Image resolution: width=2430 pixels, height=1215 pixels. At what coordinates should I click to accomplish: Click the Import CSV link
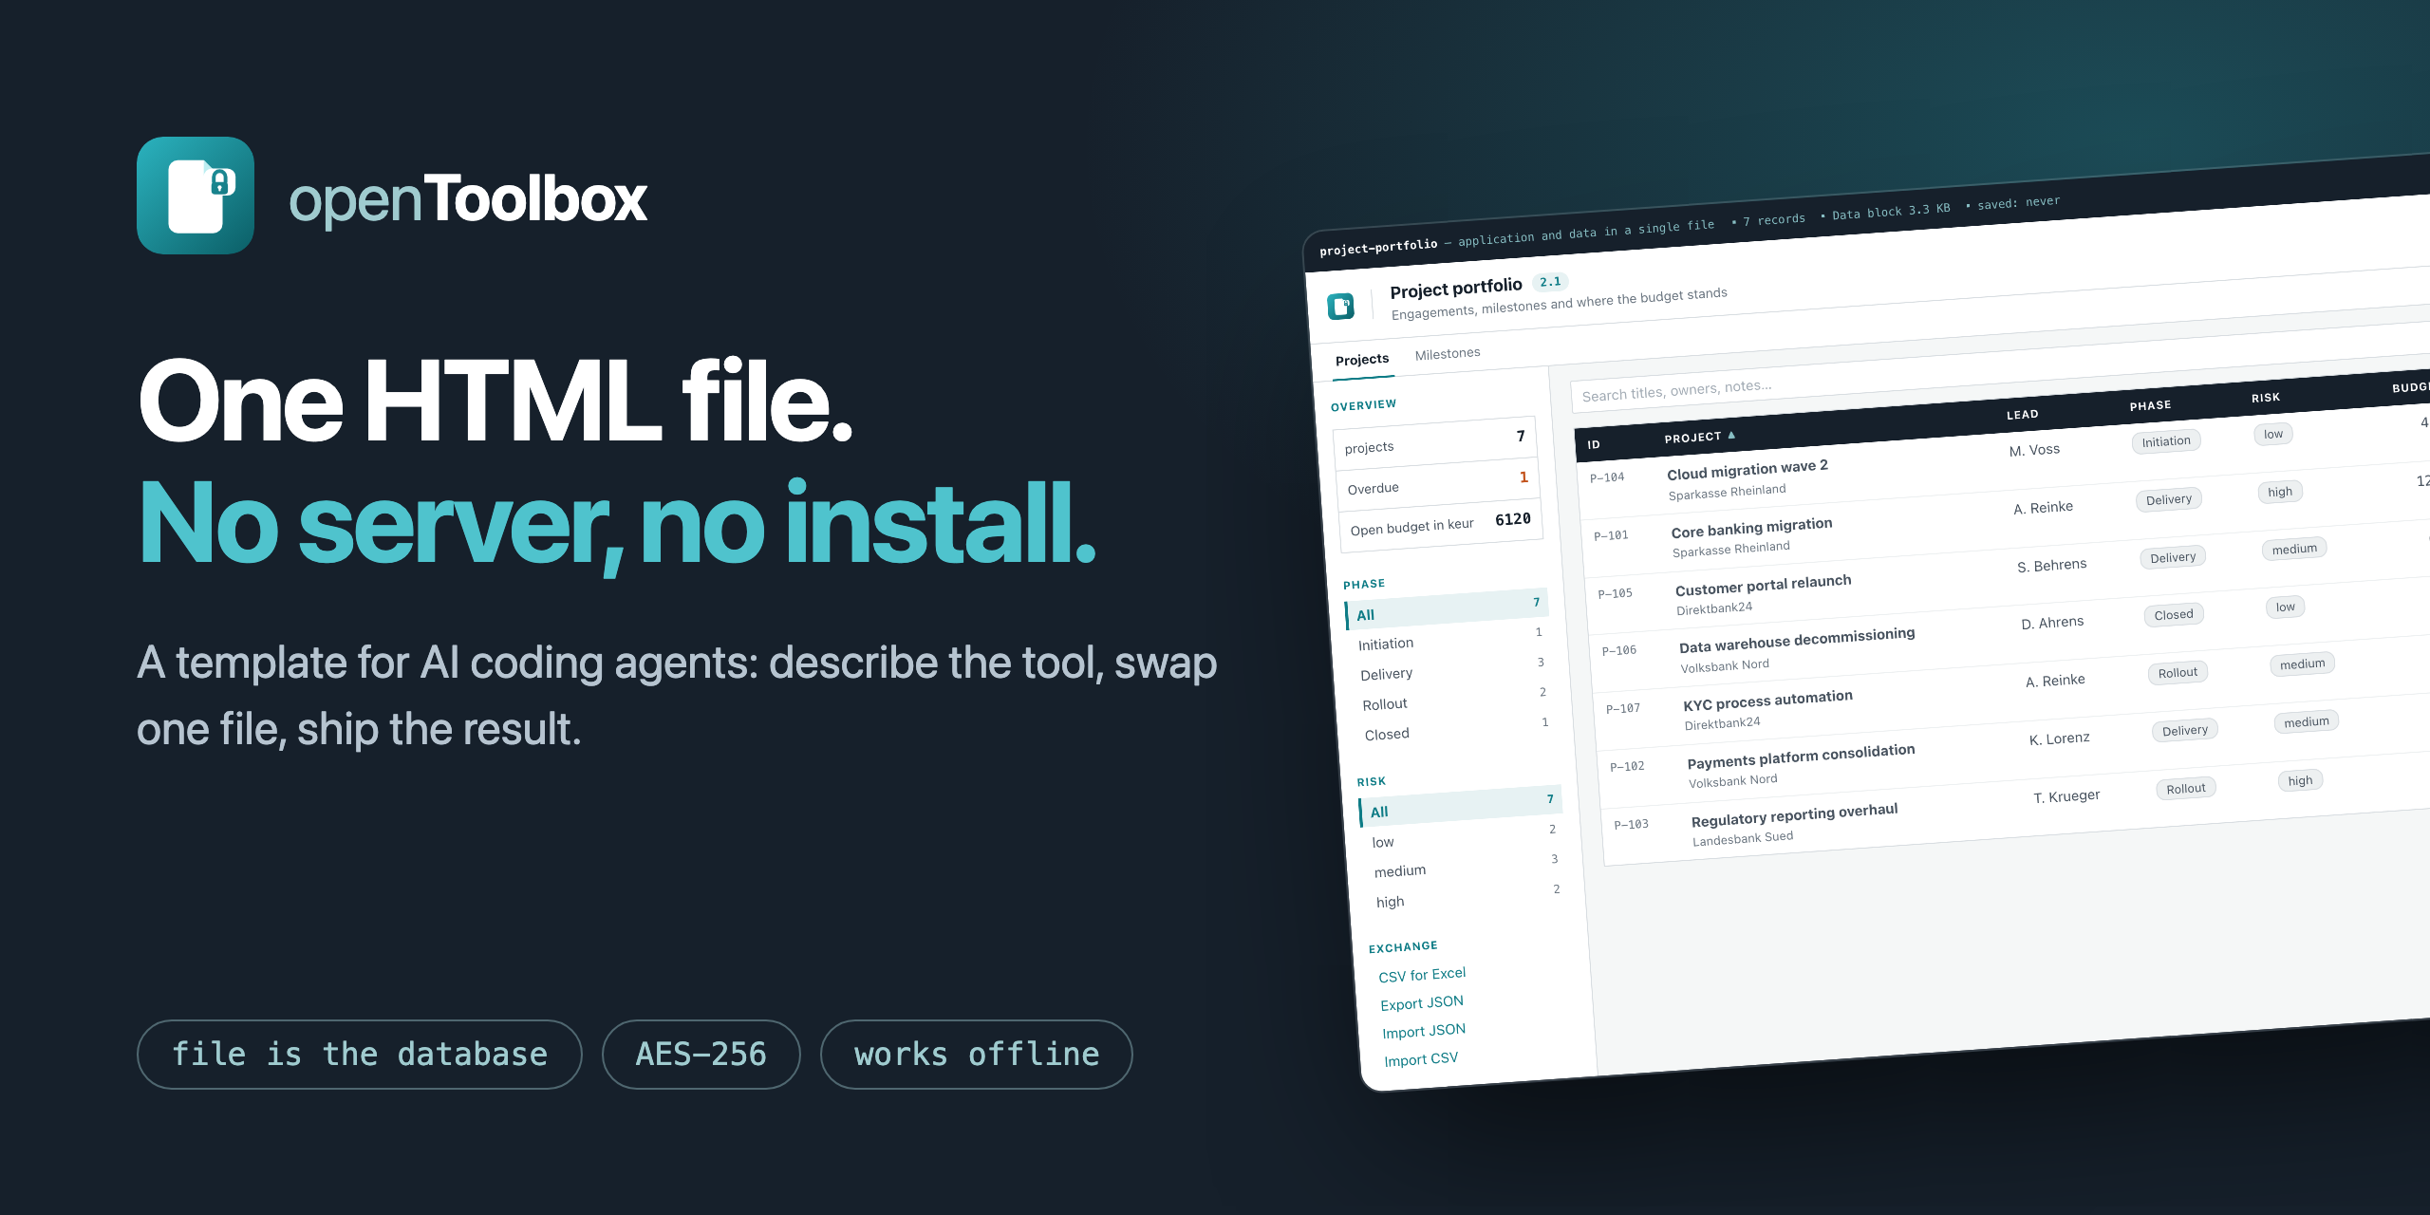click(1421, 1059)
